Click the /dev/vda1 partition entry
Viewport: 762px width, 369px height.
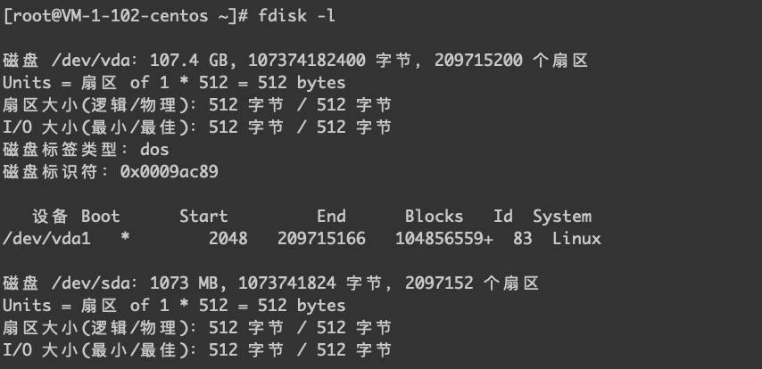pos(46,239)
